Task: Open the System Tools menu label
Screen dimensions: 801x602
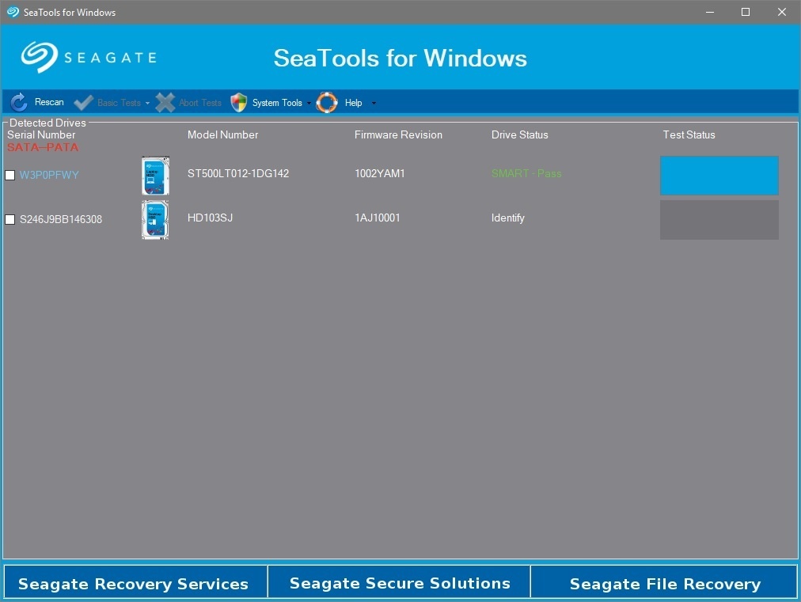Action: coord(277,103)
